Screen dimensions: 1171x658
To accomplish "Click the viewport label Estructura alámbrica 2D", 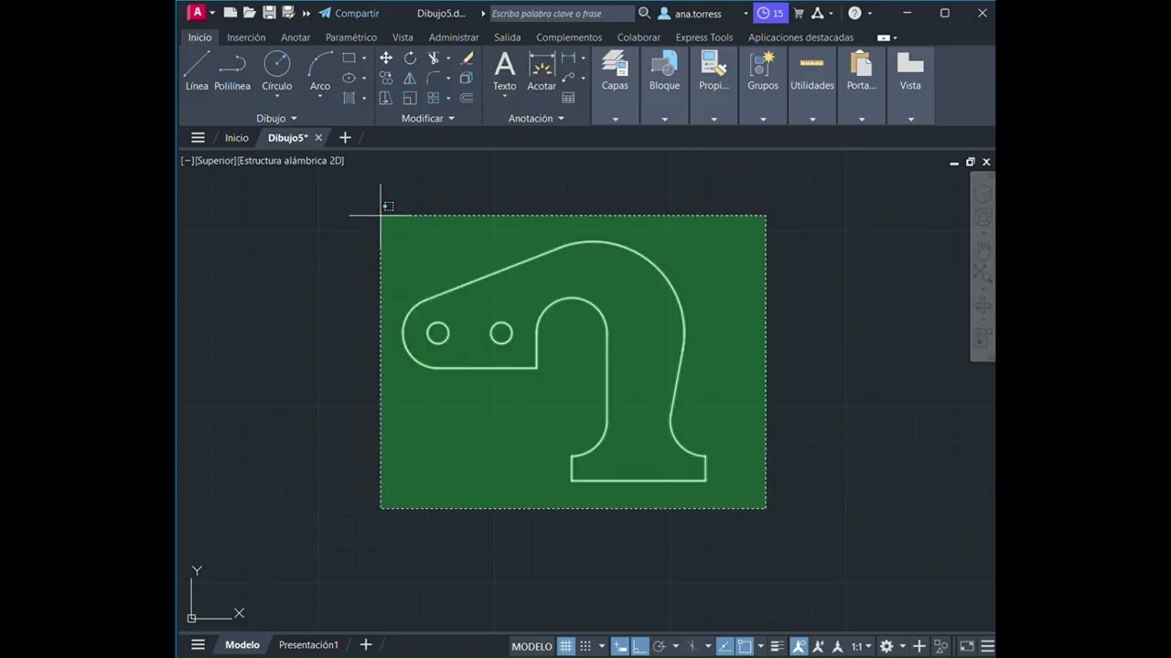I will tap(292, 161).
